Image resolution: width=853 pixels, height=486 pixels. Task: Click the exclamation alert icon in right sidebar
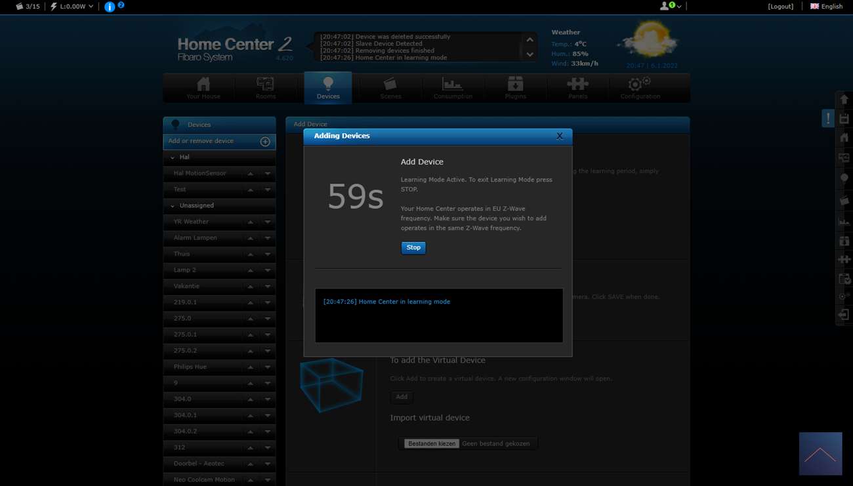click(828, 119)
